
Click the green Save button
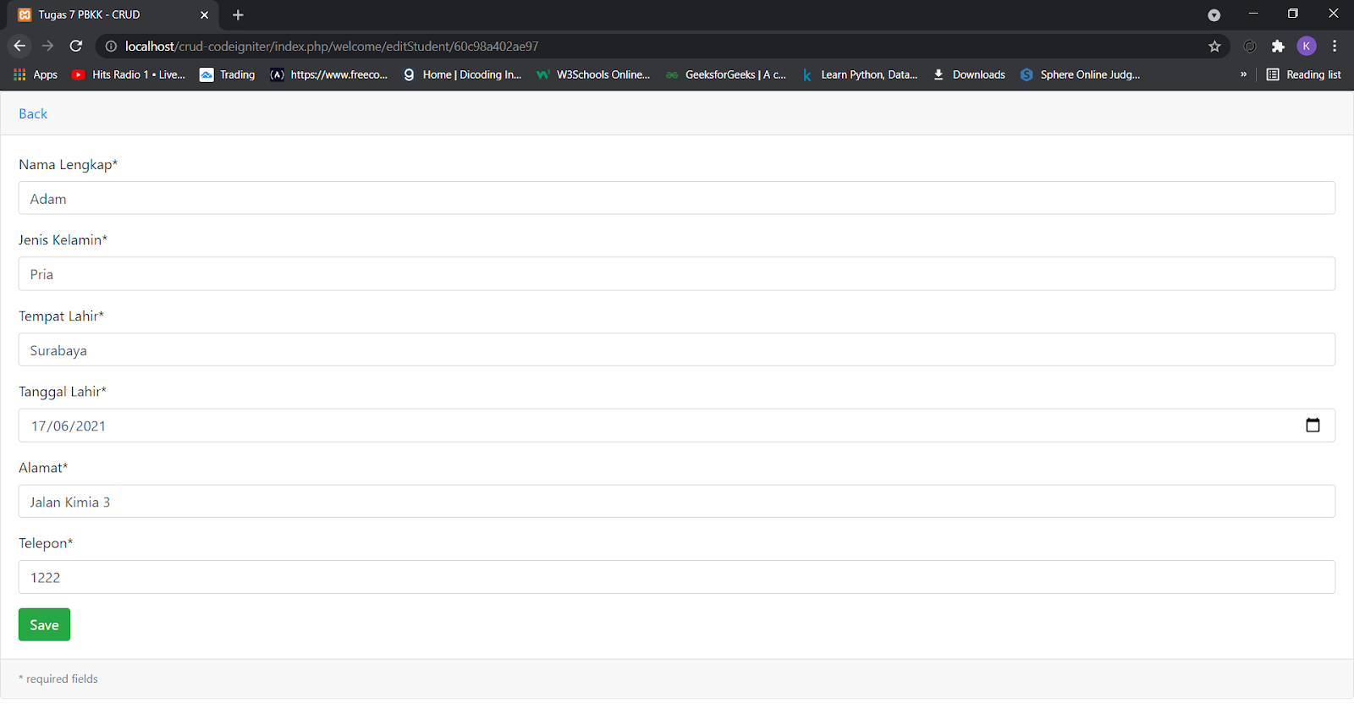44,624
